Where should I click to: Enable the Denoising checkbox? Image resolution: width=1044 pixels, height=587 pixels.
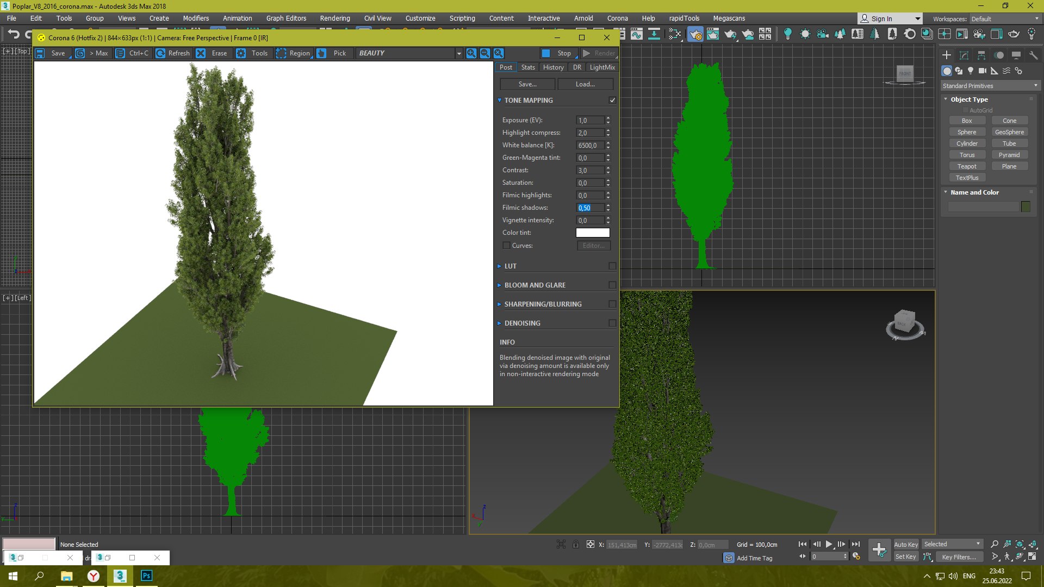[612, 323]
